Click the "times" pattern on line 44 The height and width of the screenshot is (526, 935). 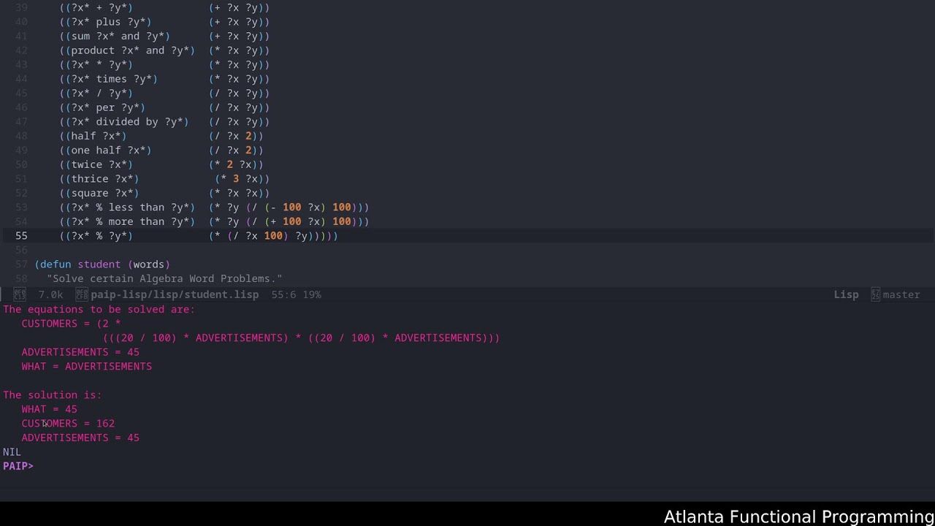pos(112,79)
